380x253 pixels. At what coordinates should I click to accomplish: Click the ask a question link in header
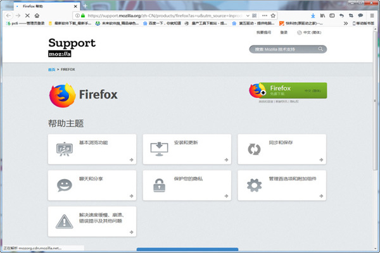pos(263,32)
